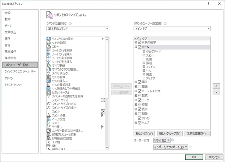The width and height of the screenshot is (225, 162).
Task: Move selected tab up with arrow button
Action: tap(216, 86)
